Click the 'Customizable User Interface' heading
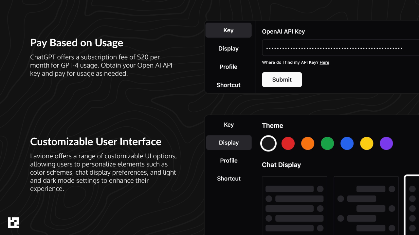The image size is (419, 235). tap(96, 142)
